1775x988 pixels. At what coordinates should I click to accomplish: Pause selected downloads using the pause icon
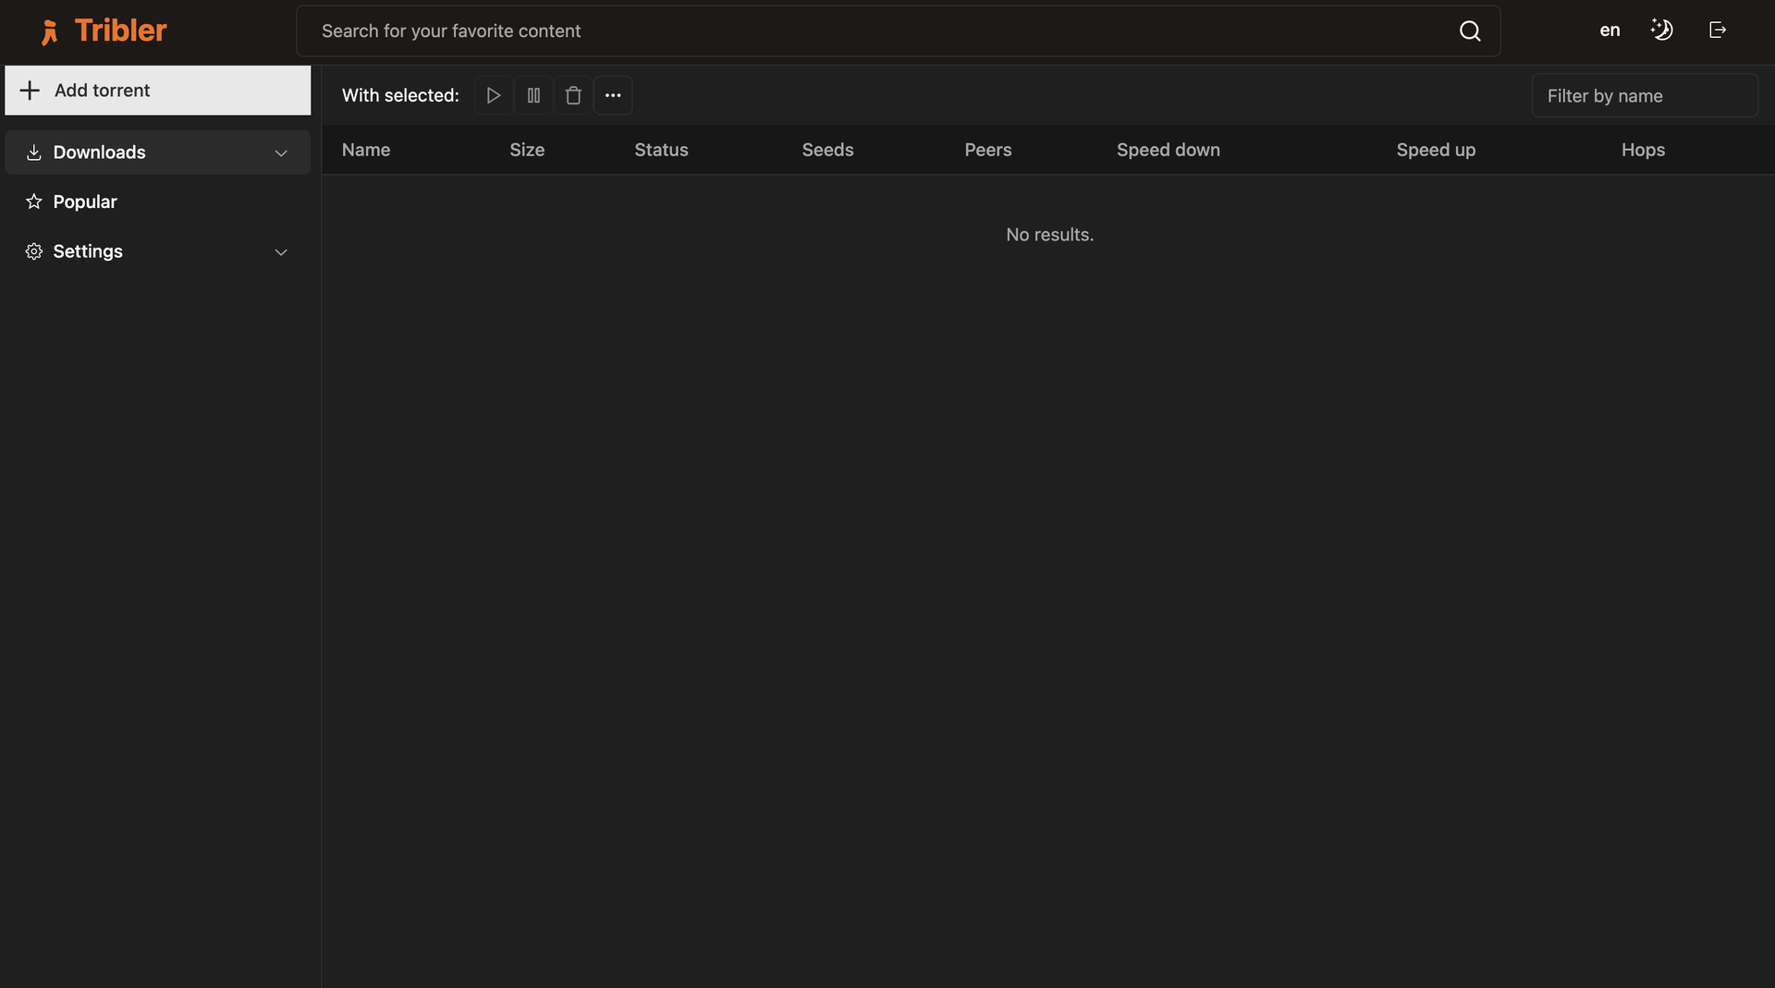pos(533,95)
